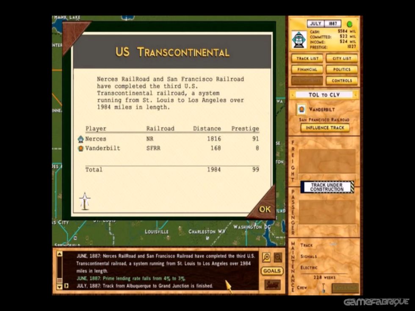Click the July 1887 Albuquerque track message
This screenshot has width=415, height=311.
(x=144, y=286)
